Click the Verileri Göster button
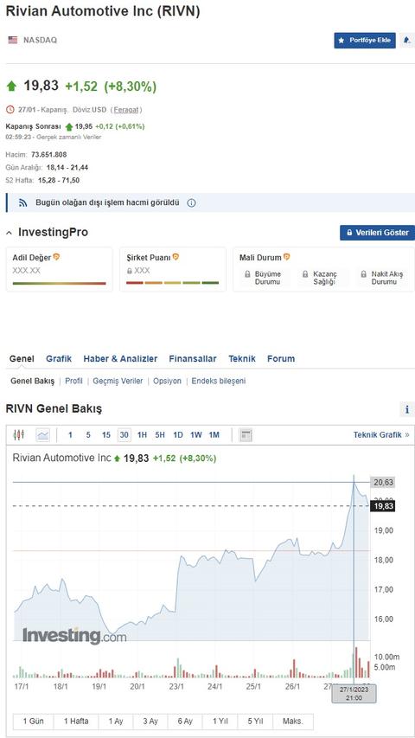415x738 pixels. pos(377,233)
